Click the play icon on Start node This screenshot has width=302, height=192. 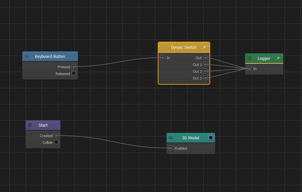tap(30, 125)
